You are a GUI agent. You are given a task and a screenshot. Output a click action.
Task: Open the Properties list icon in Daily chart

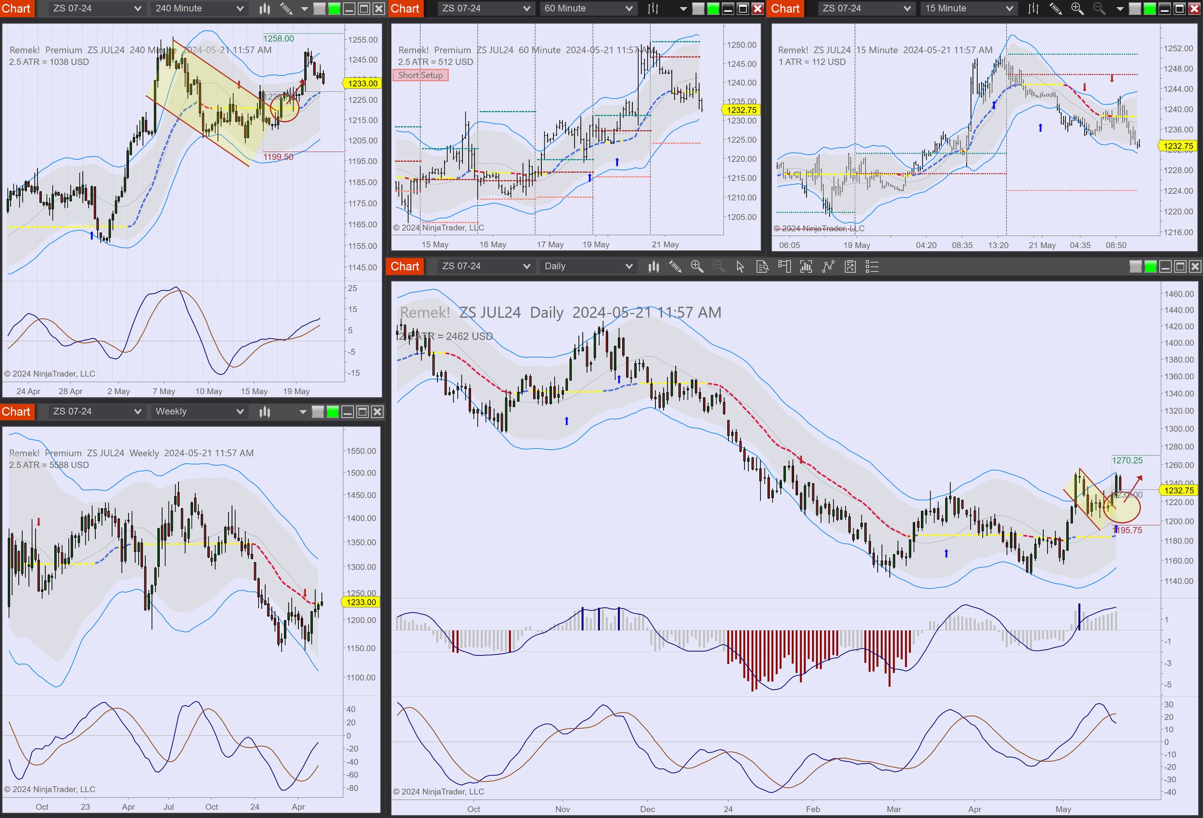click(x=872, y=267)
